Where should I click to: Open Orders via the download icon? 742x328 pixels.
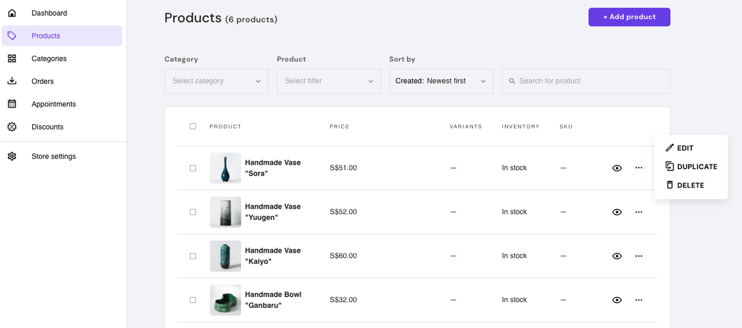pyautogui.click(x=12, y=81)
